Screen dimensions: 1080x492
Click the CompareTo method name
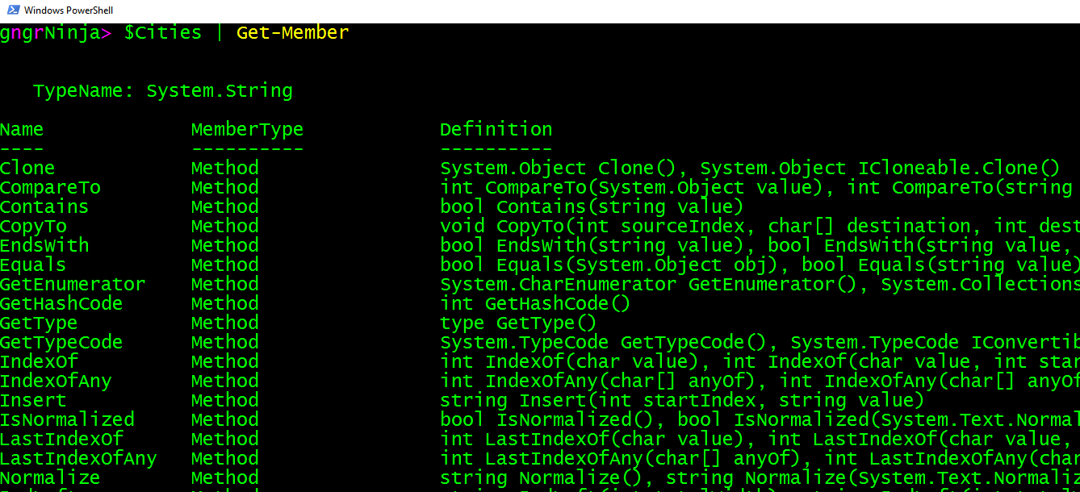coord(50,188)
